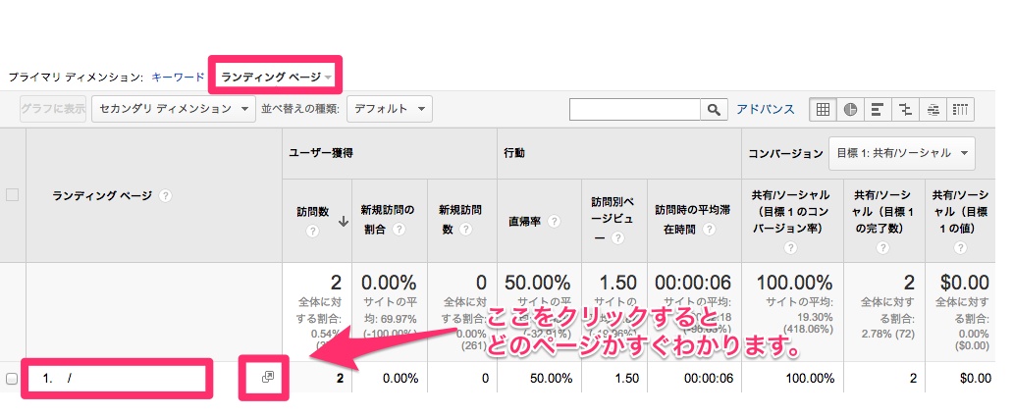Select the term cloud view icon
The height and width of the screenshot is (416, 1013).
(933, 109)
